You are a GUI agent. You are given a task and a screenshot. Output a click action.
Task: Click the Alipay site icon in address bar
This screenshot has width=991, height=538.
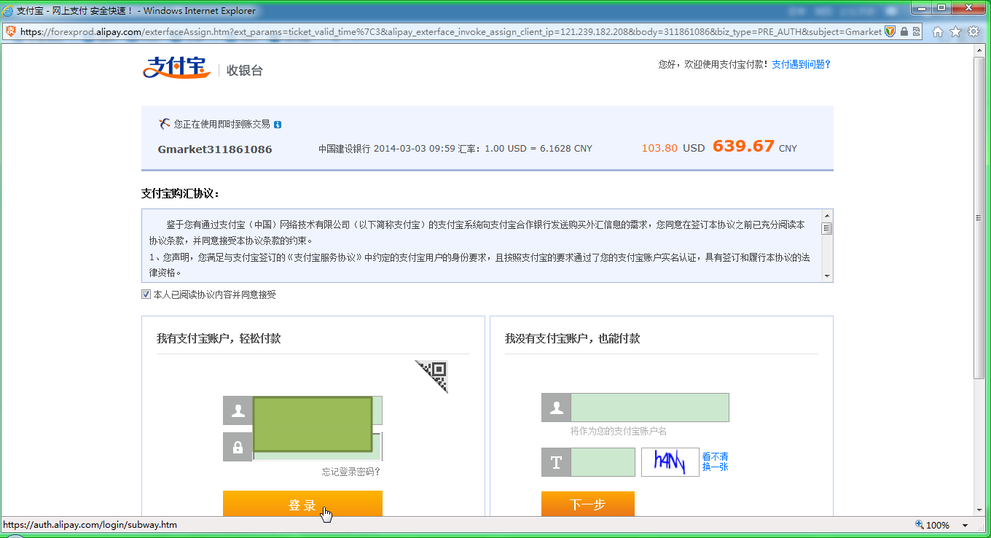point(11,32)
